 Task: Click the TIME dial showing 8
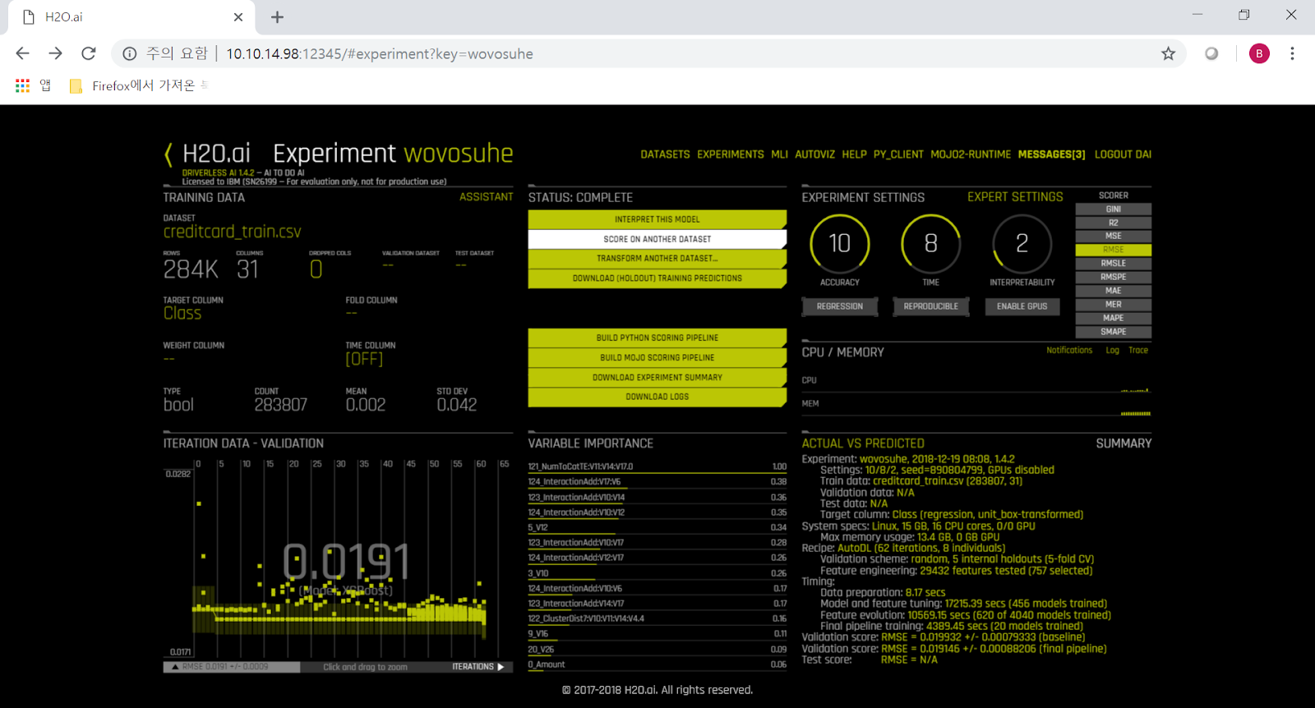[x=930, y=244]
